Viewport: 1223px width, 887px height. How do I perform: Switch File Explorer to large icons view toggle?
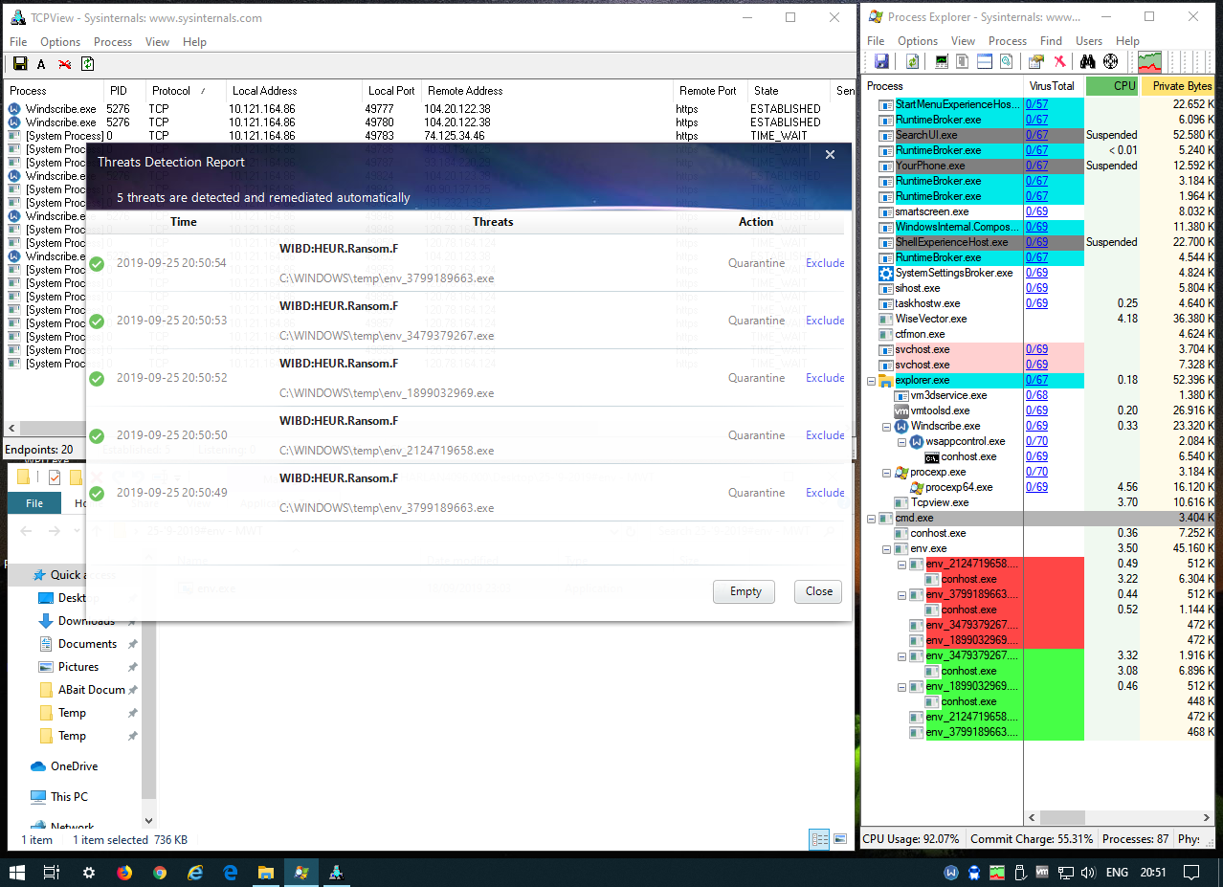[840, 839]
